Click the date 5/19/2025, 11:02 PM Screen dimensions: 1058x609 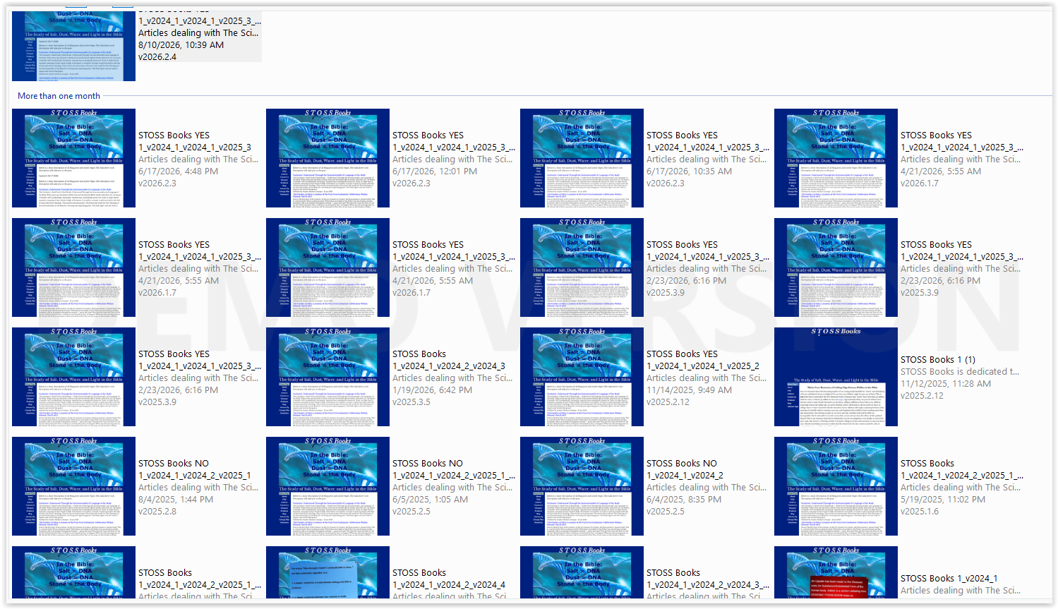943,499
